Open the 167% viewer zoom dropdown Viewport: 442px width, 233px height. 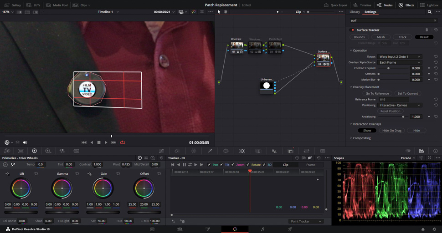(7, 12)
